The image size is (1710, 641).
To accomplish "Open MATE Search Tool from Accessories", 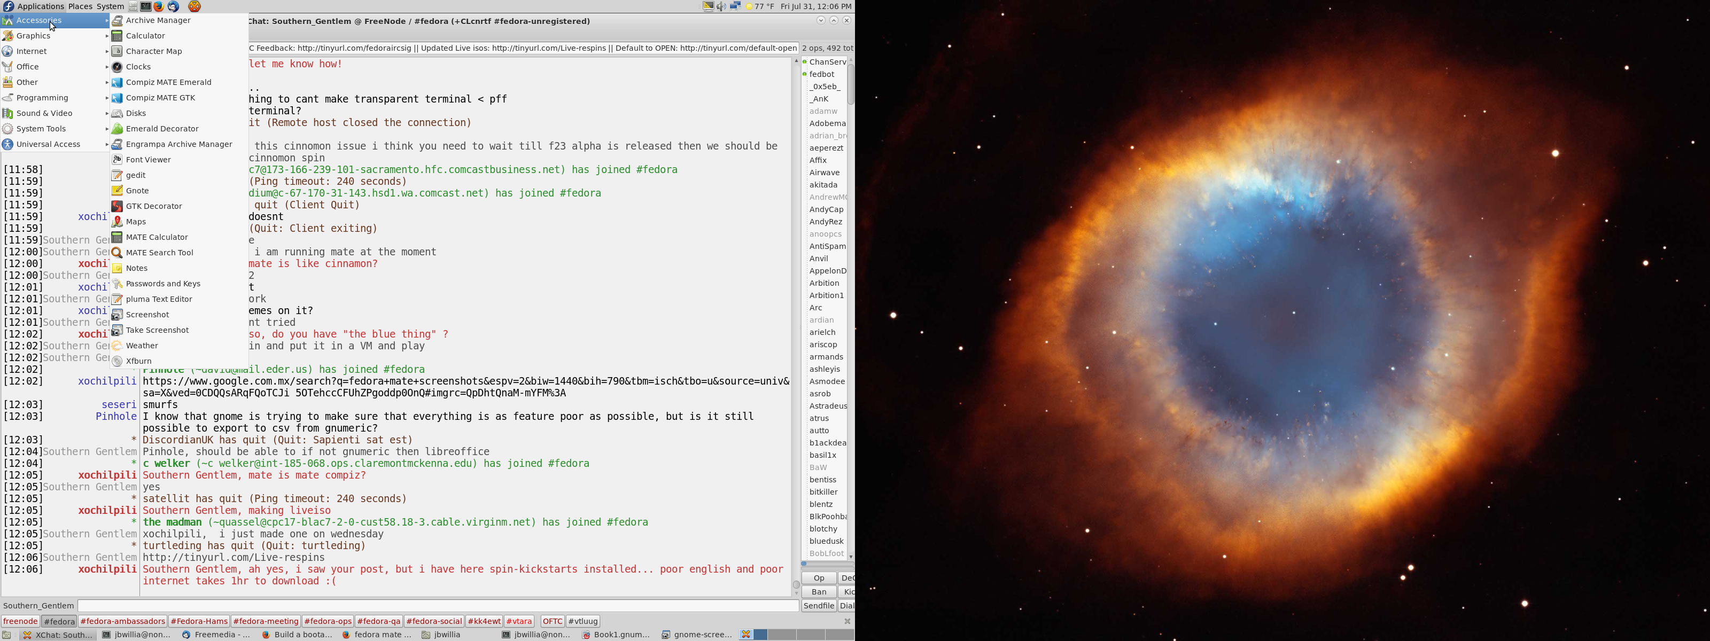I will pyautogui.click(x=159, y=252).
